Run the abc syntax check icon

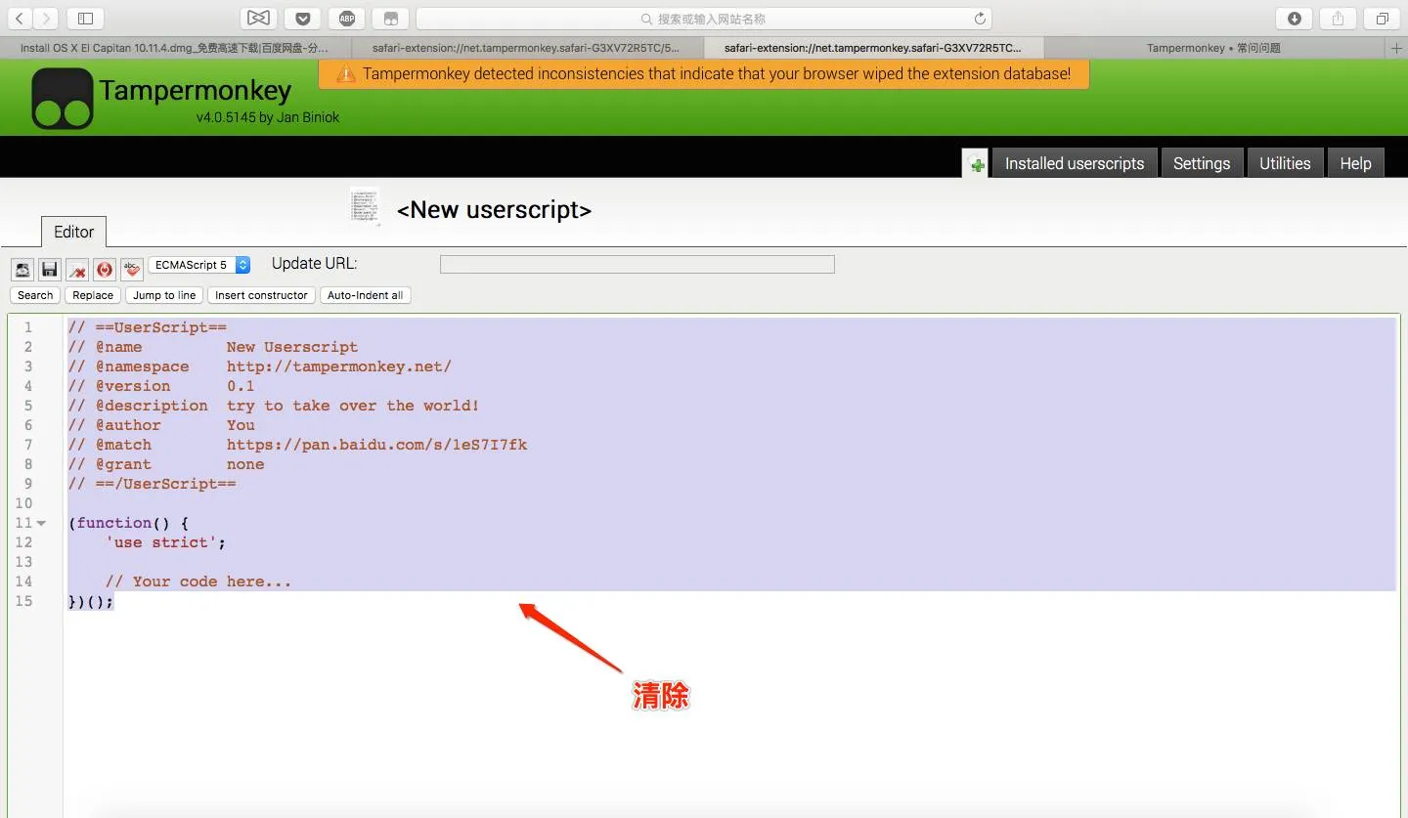(x=132, y=269)
